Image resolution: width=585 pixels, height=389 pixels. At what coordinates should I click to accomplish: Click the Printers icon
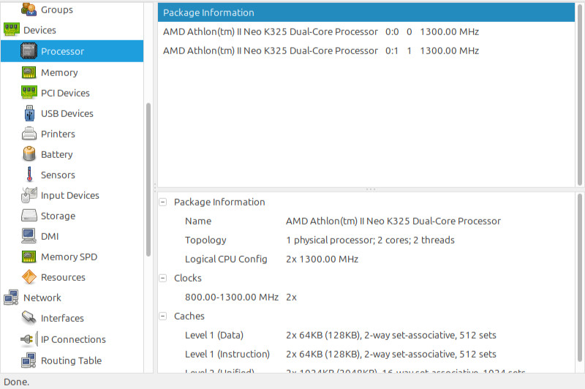pyautogui.click(x=29, y=134)
